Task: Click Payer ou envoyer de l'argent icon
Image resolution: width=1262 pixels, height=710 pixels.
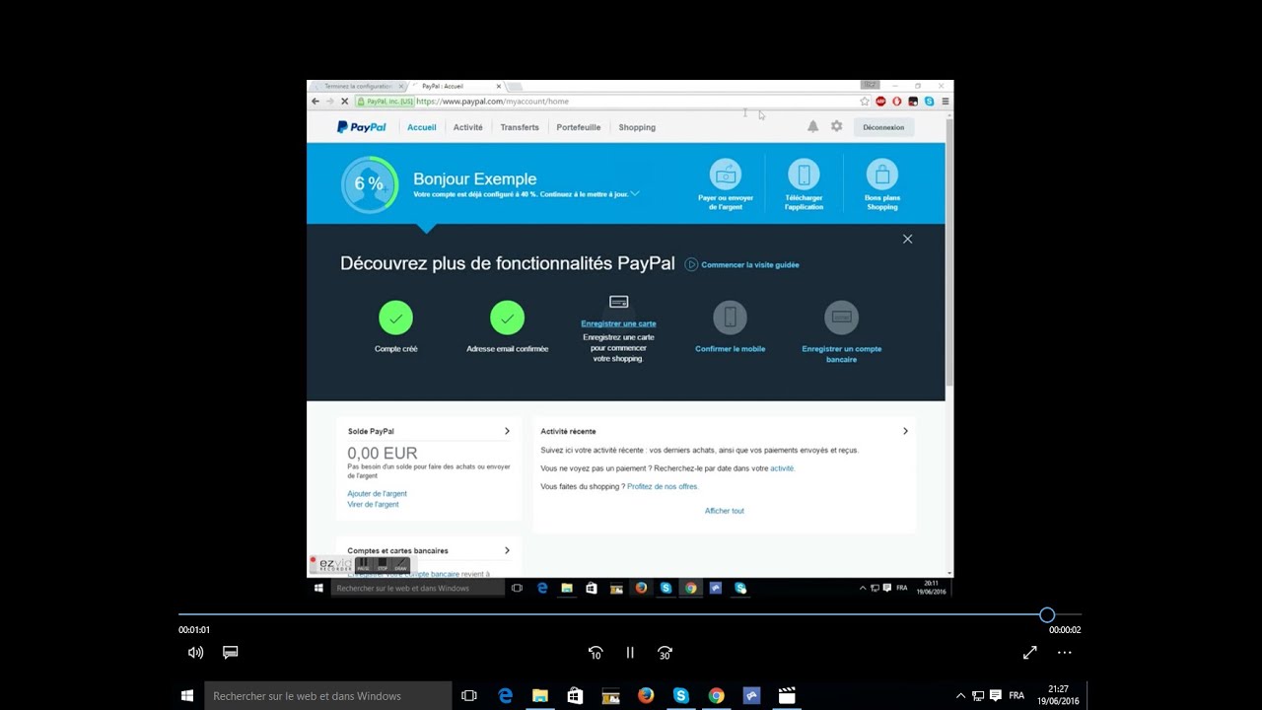Action: pos(726,175)
